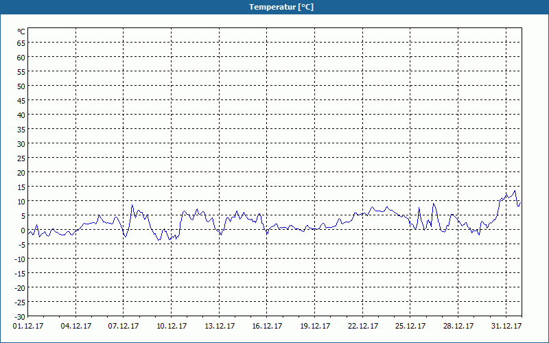The width and height of the screenshot is (549, 343).
Task: Click the 10.12.17 date label
Action: coord(172,326)
